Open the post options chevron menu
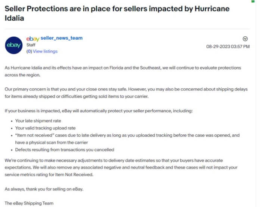Image resolution: width=262 pixels, height=207 pixels. 245,39
